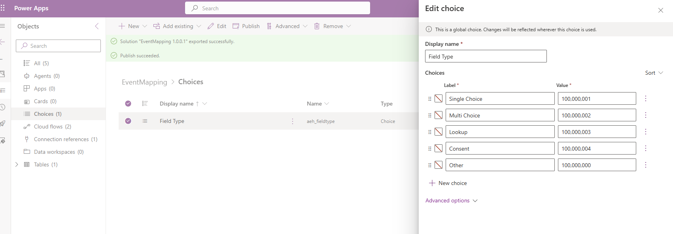Screen dimensions: 673x234
Task: Collapse the Objects panel with the chevron
Action: pyautogui.click(x=97, y=26)
